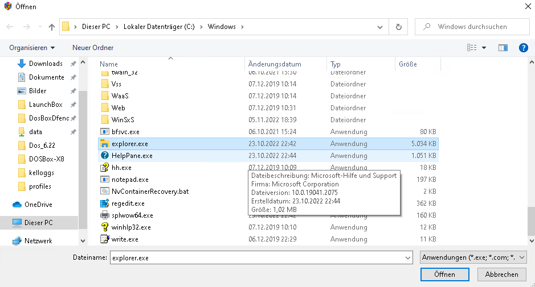Sort files by Änderungsdatum column header

[x=275, y=64]
